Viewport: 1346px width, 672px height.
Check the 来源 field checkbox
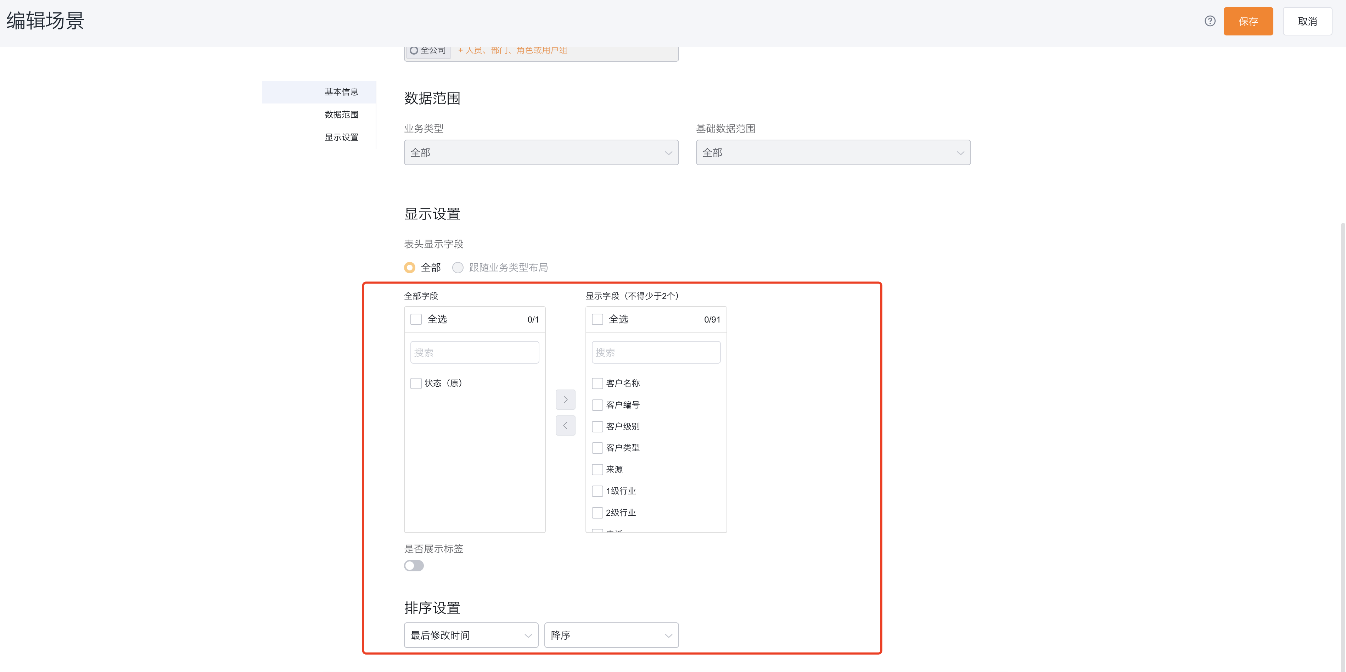point(597,469)
